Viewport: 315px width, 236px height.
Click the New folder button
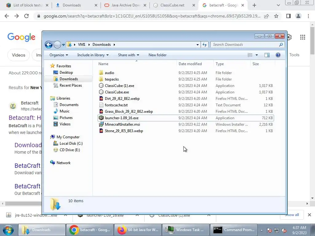click(157, 55)
